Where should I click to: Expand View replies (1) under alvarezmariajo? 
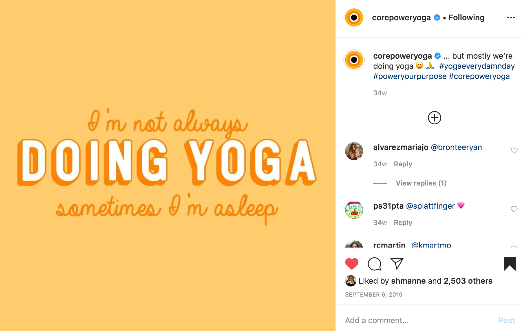421,183
